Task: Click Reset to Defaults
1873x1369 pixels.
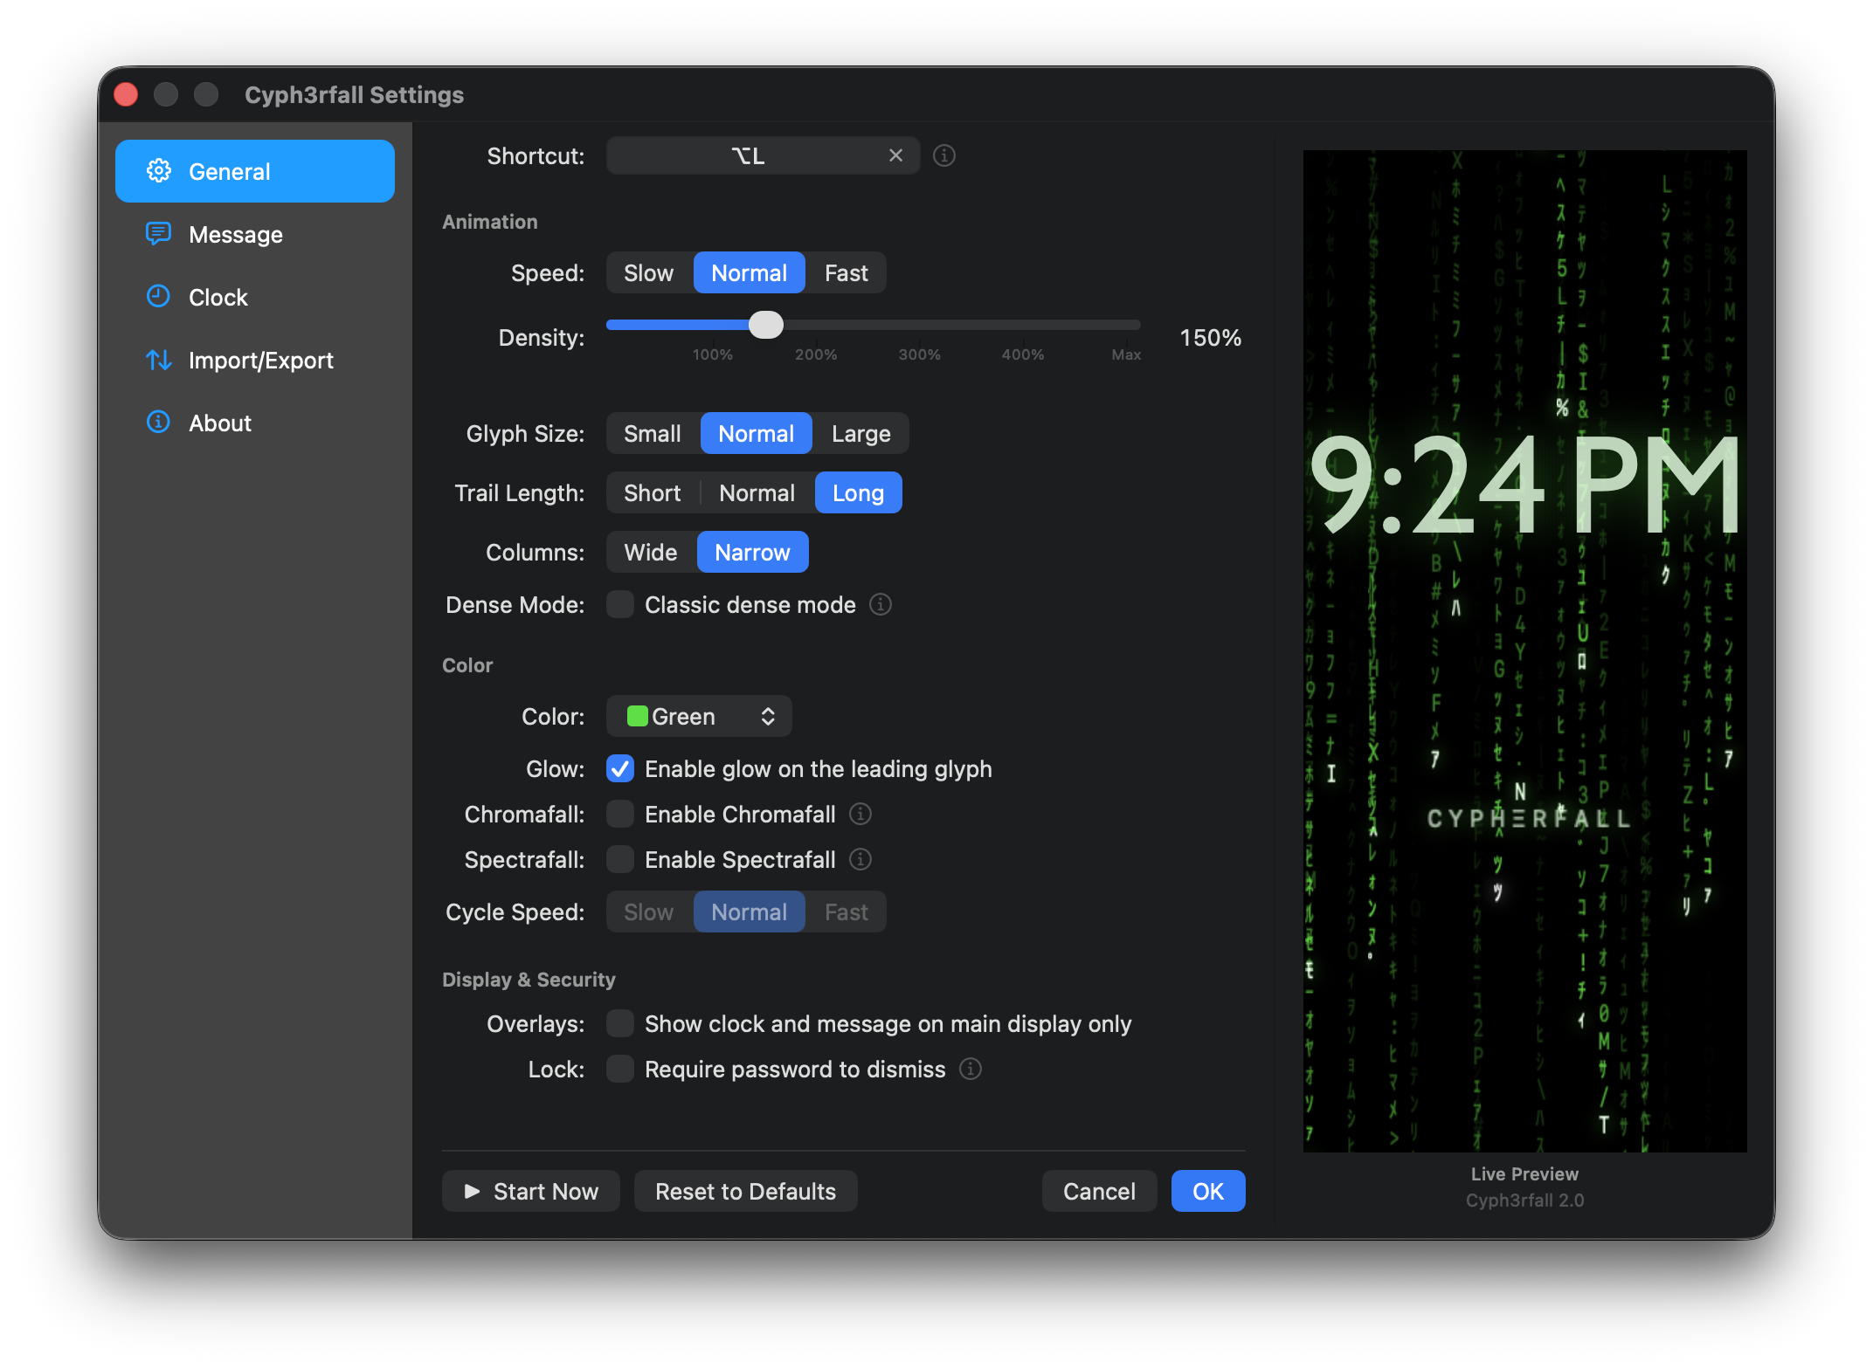Action: click(x=746, y=1191)
